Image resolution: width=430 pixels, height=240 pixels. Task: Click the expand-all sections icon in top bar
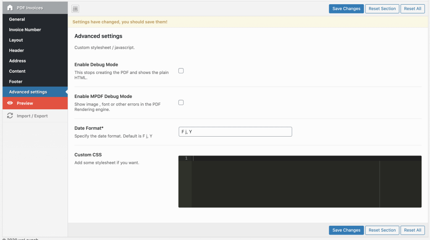[x=75, y=9]
